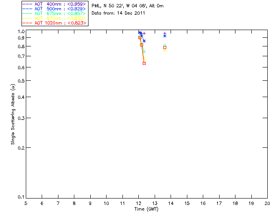Click the 'Time (GMT)' x-axis title
The width and height of the screenshot is (275, 220).
point(147,209)
